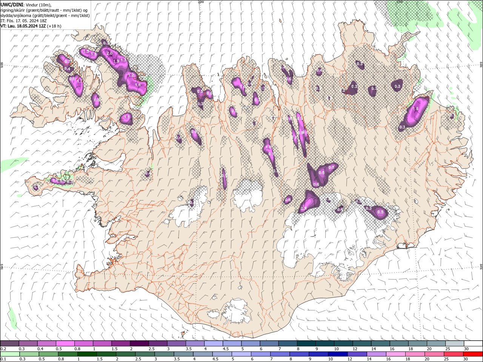Click the 'IT: Fös. 17. 05. 2024 18Z' line

23,21
